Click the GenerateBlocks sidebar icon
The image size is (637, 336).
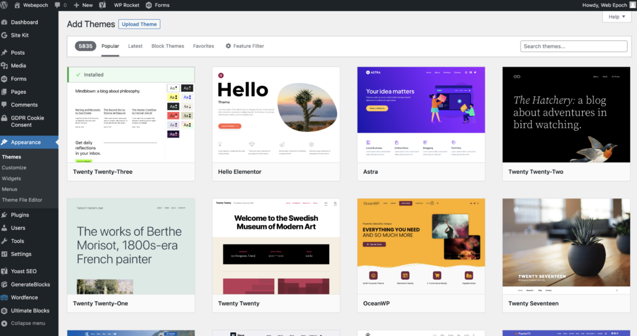click(4, 284)
